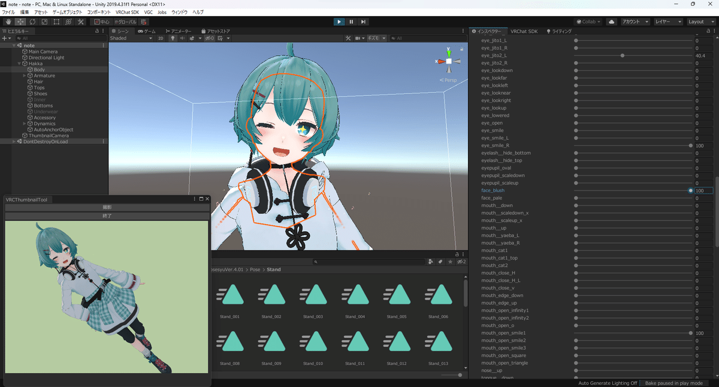Expand the Dynamics object
The width and height of the screenshot is (719, 387).
(x=25, y=123)
